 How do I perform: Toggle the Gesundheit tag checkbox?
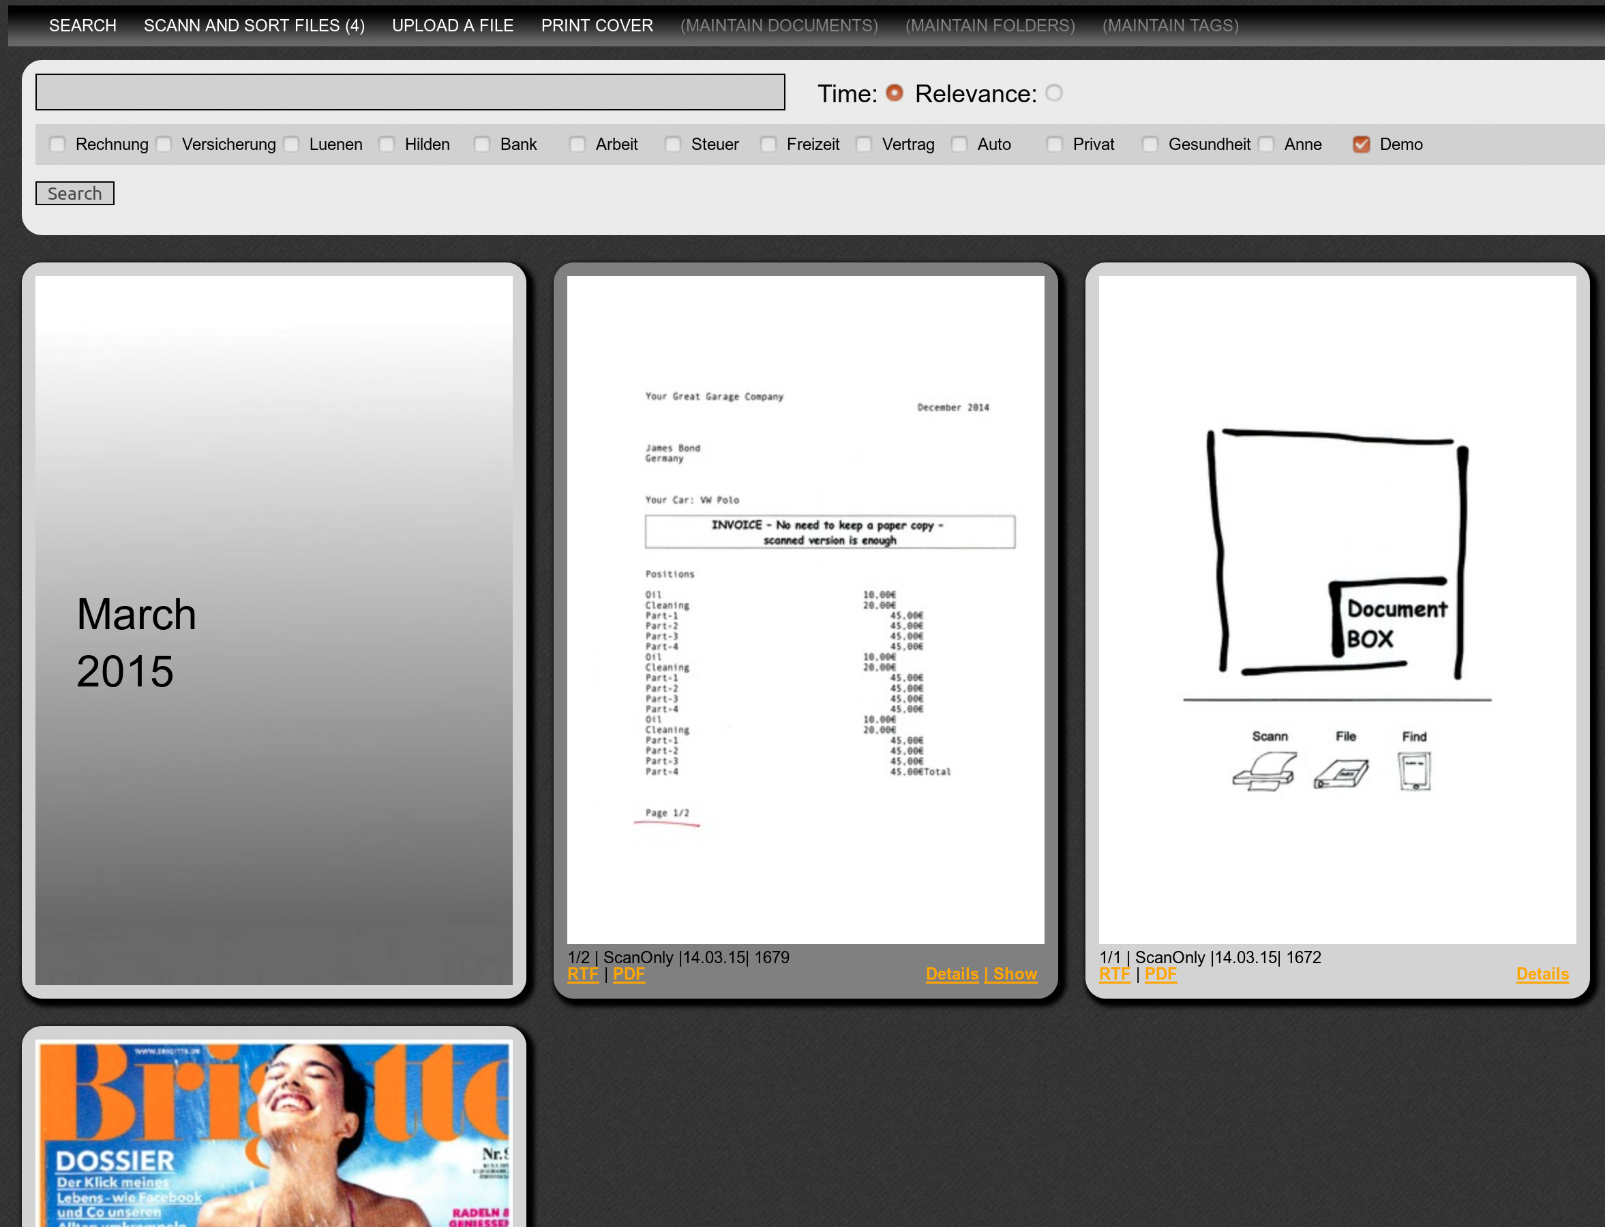click(x=1149, y=144)
